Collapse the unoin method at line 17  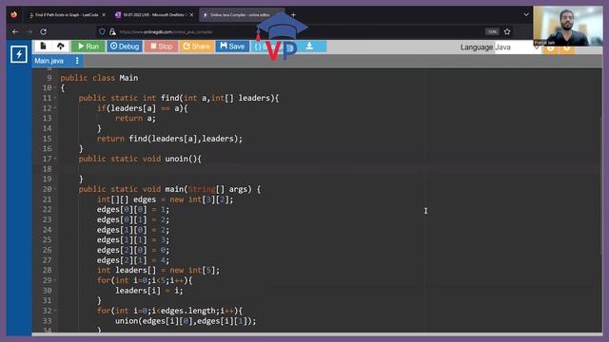point(55,159)
